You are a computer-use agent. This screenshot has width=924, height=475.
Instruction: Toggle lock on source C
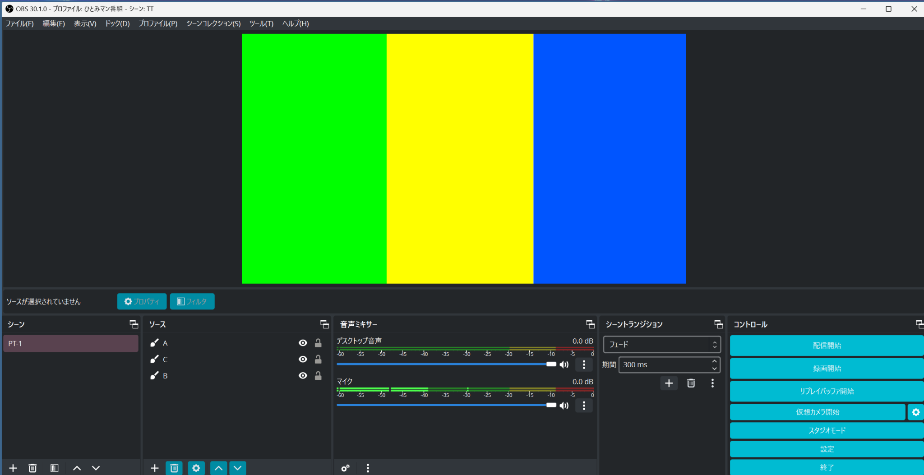coord(318,360)
